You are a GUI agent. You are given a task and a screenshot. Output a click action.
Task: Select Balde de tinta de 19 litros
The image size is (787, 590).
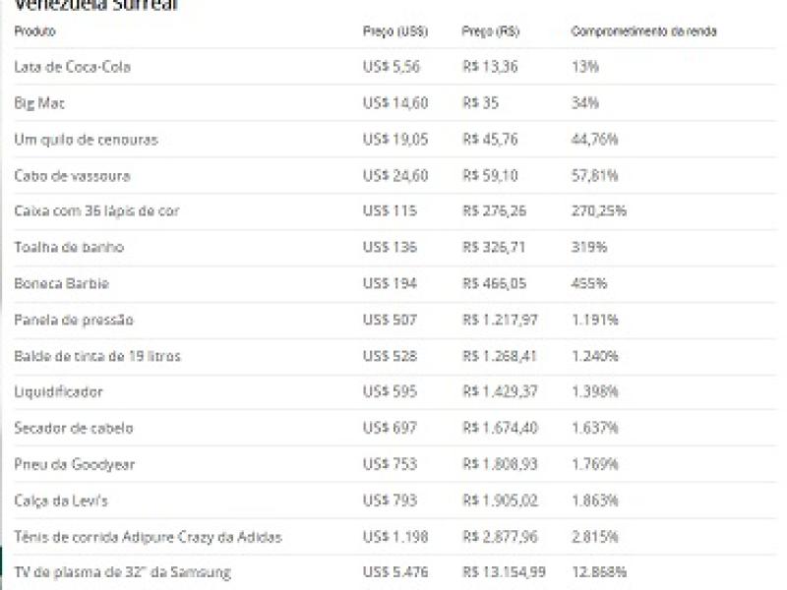click(97, 356)
